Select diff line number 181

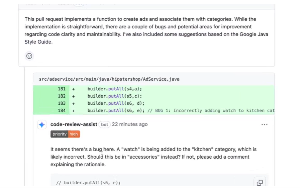pos(62,89)
